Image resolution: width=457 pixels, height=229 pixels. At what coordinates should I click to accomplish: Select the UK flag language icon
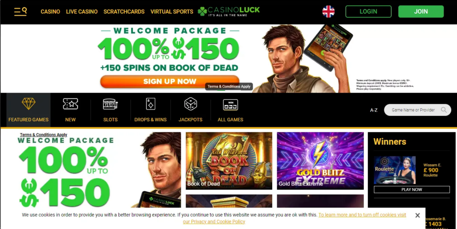click(x=328, y=12)
